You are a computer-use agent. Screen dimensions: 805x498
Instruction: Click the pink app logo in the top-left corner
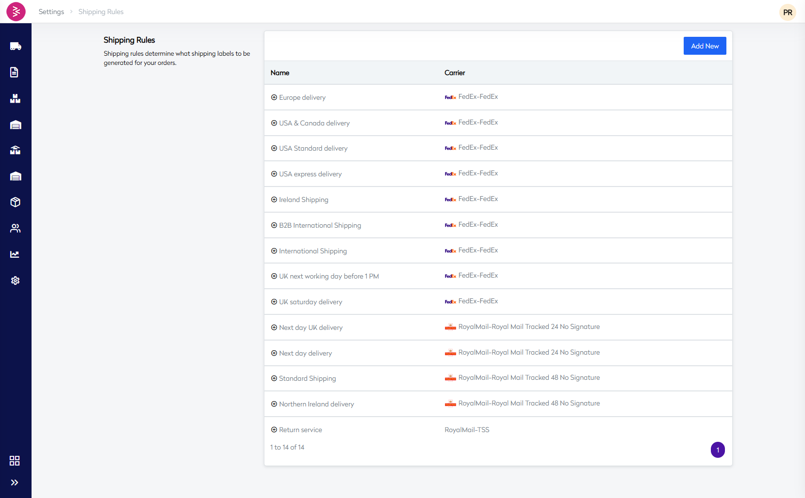click(16, 12)
